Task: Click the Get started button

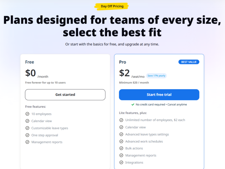Action: [65, 95]
